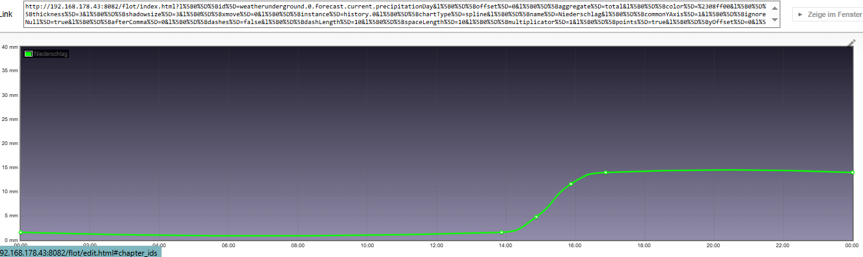Click the '20:00' x-axis label
The width and height of the screenshot is (863, 257).
coord(713,246)
